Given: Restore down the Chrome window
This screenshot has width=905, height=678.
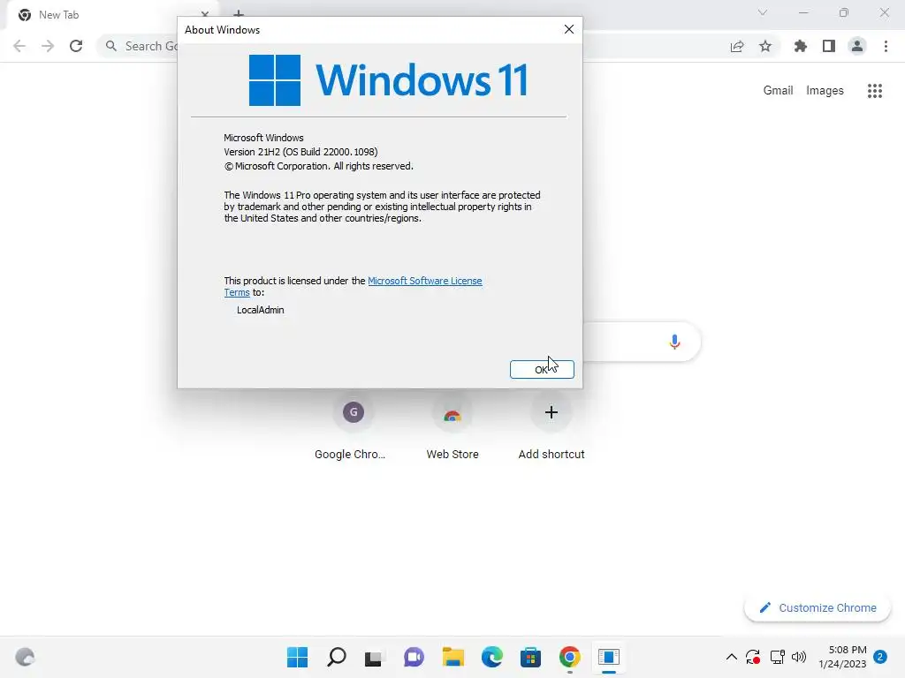Looking at the screenshot, I should (x=844, y=12).
